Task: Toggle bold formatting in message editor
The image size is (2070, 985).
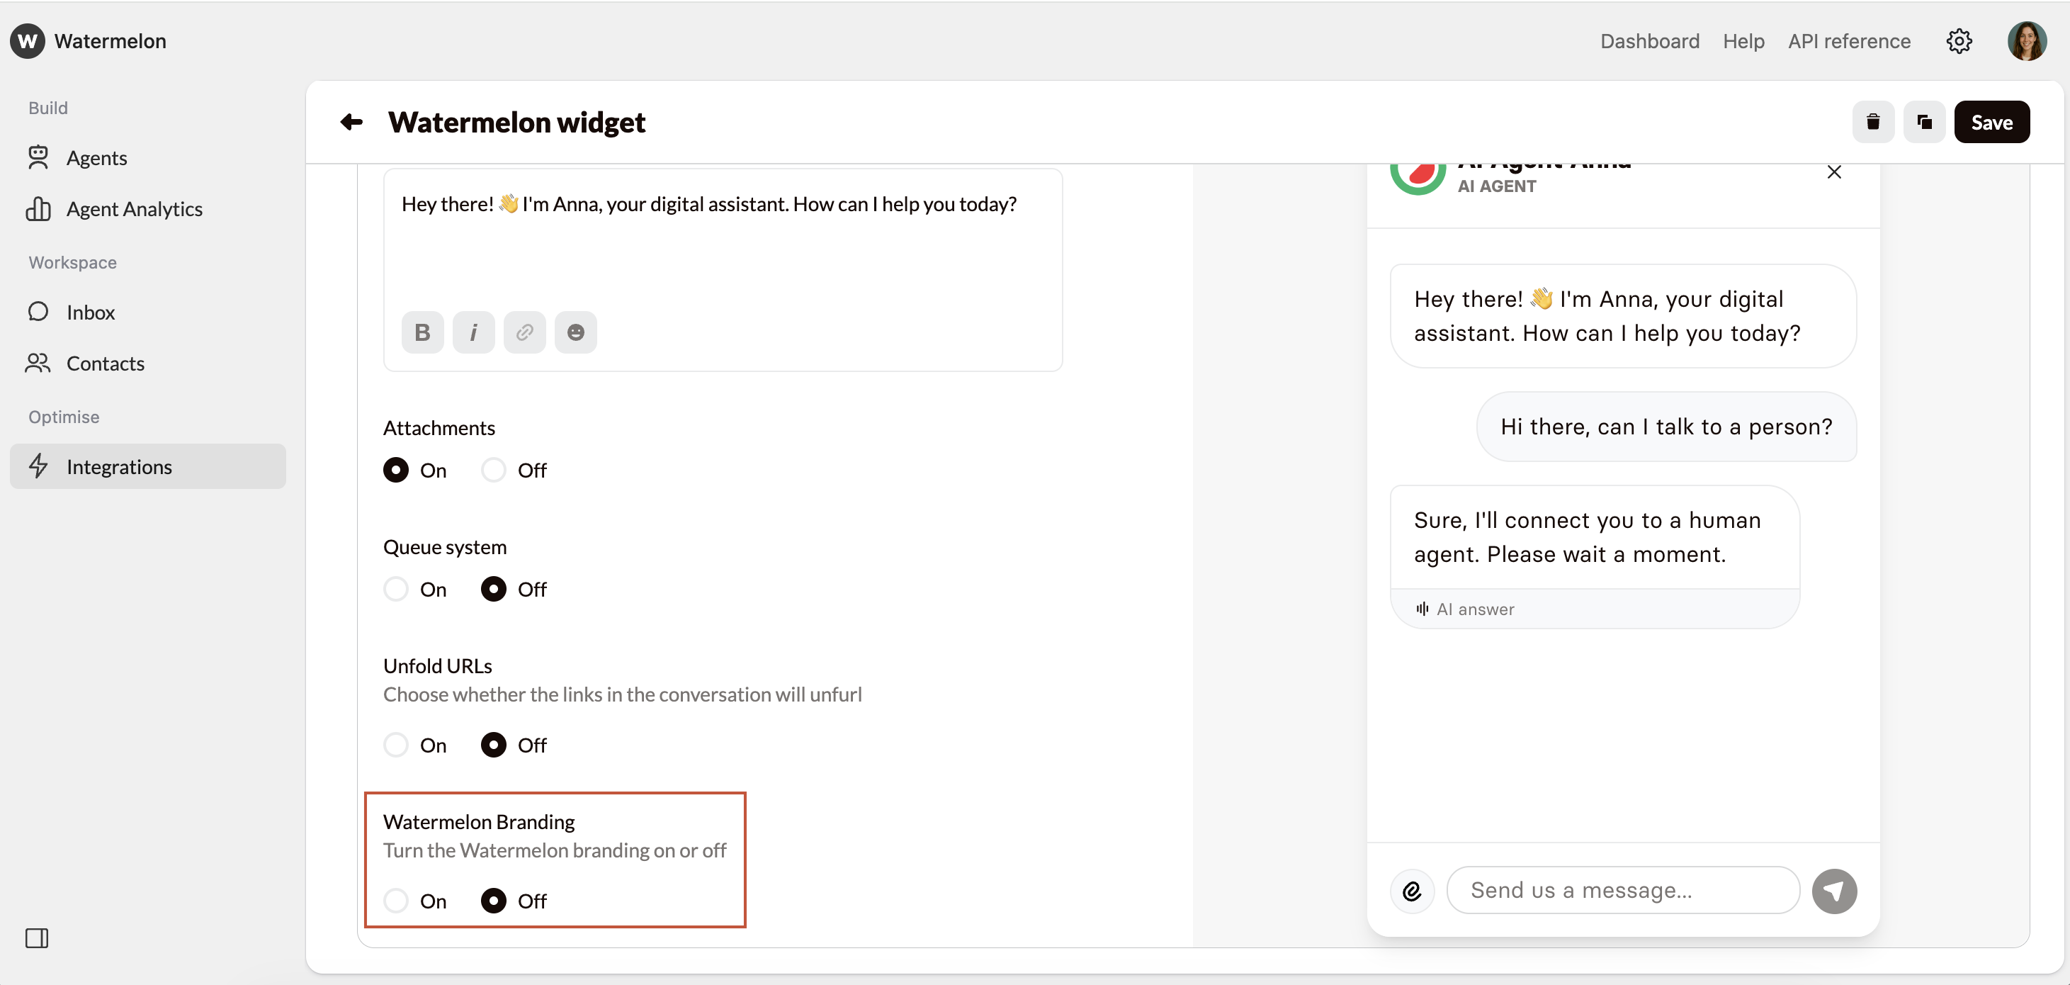Action: pyautogui.click(x=423, y=332)
